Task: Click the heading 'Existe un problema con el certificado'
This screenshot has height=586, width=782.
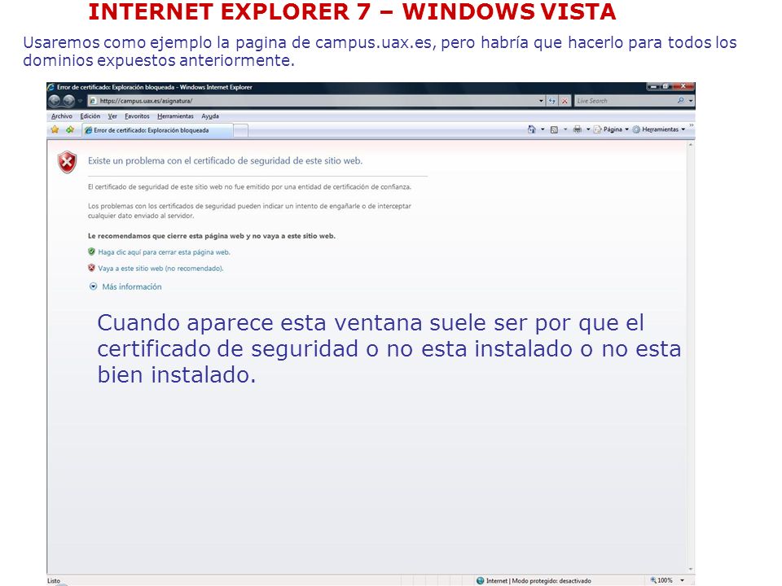Action: 225,161
